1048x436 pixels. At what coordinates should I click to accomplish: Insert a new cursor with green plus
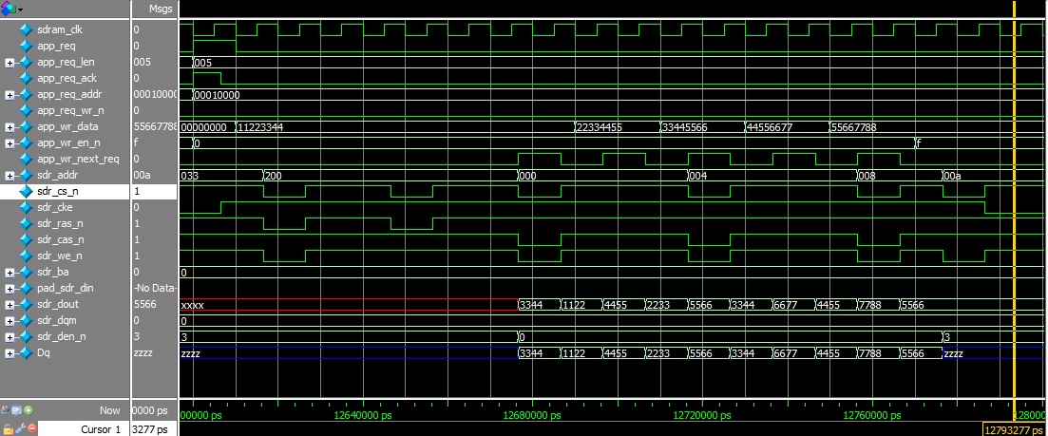pyautogui.click(x=29, y=410)
